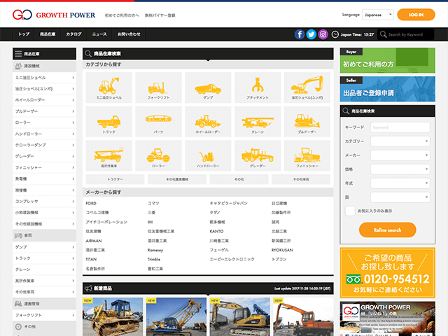
Task: Select the パーツ category tile
Action: [159, 122]
